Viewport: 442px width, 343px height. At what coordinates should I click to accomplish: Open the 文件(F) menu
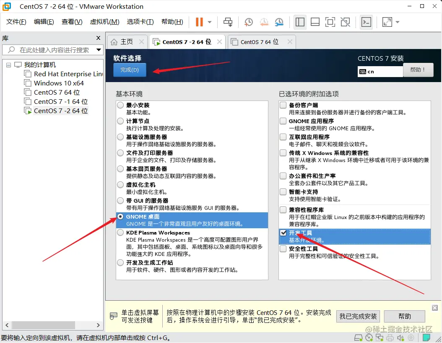pyautogui.click(x=16, y=22)
